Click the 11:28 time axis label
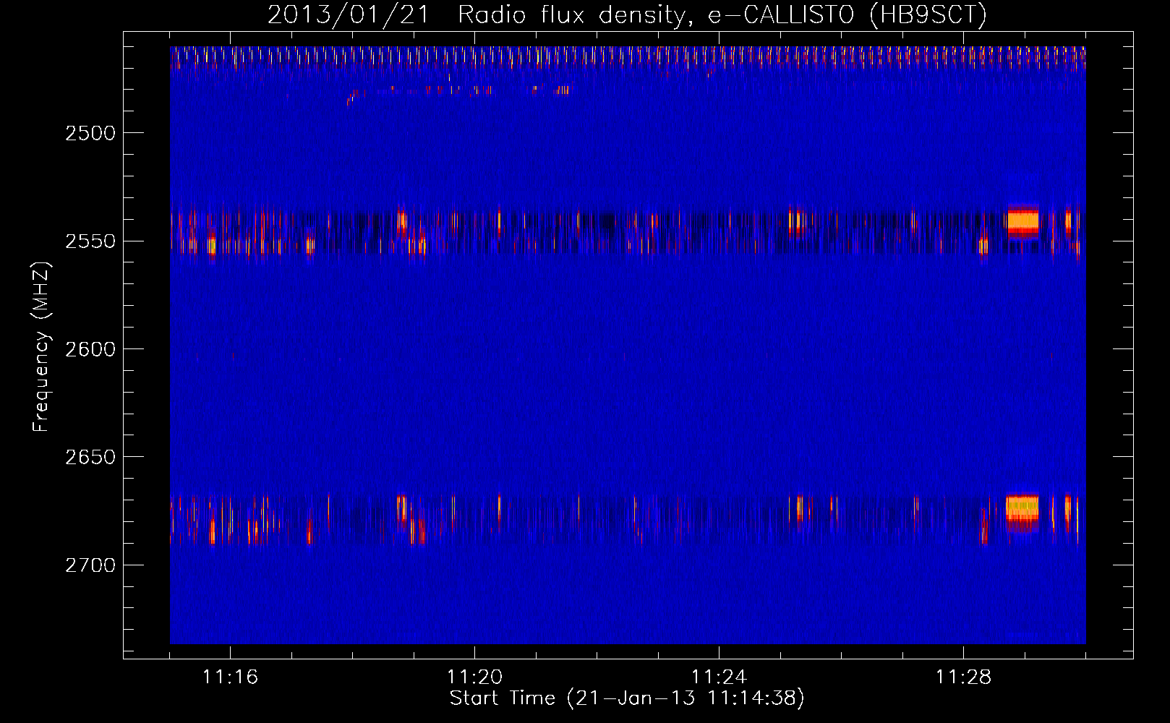1170x723 pixels. (x=963, y=677)
